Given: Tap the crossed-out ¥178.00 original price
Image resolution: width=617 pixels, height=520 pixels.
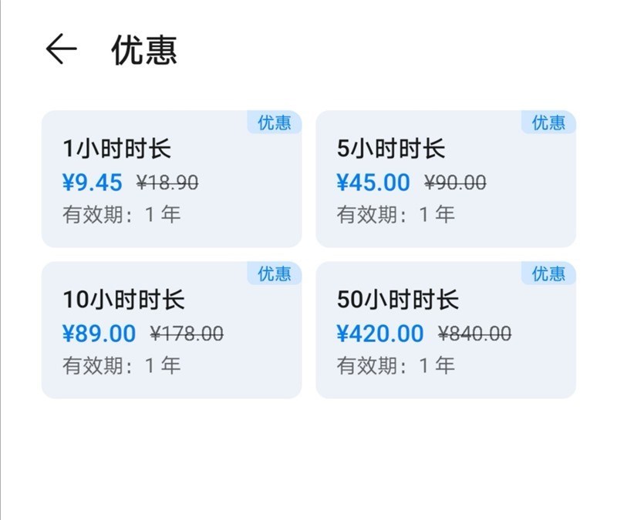Looking at the screenshot, I should pyautogui.click(x=187, y=334).
